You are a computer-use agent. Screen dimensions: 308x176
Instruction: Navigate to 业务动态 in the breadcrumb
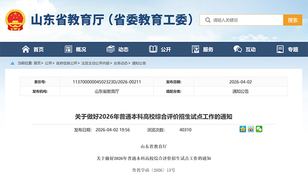(121, 63)
